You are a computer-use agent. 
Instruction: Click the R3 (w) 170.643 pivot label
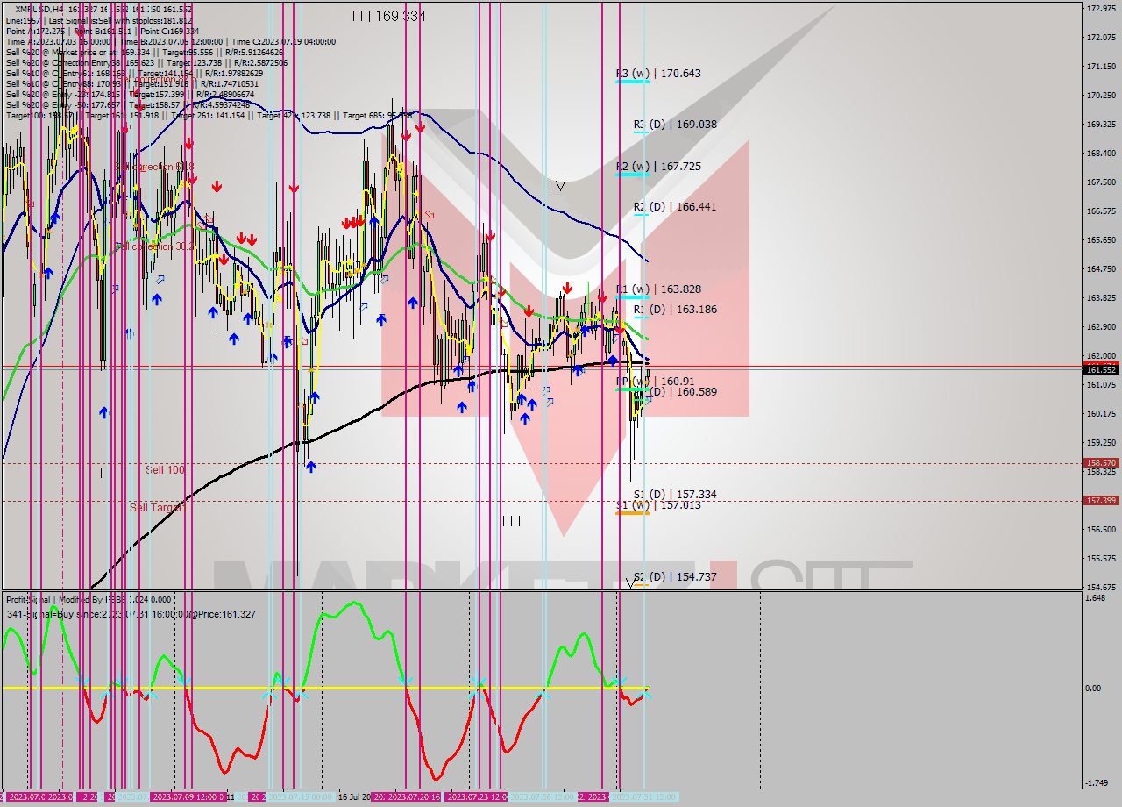658,74
